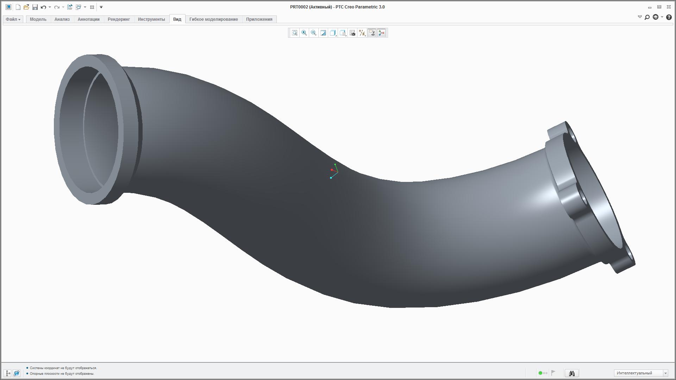The width and height of the screenshot is (676, 380).
Task: Toggle the model tree panel icon
Action: (8, 373)
